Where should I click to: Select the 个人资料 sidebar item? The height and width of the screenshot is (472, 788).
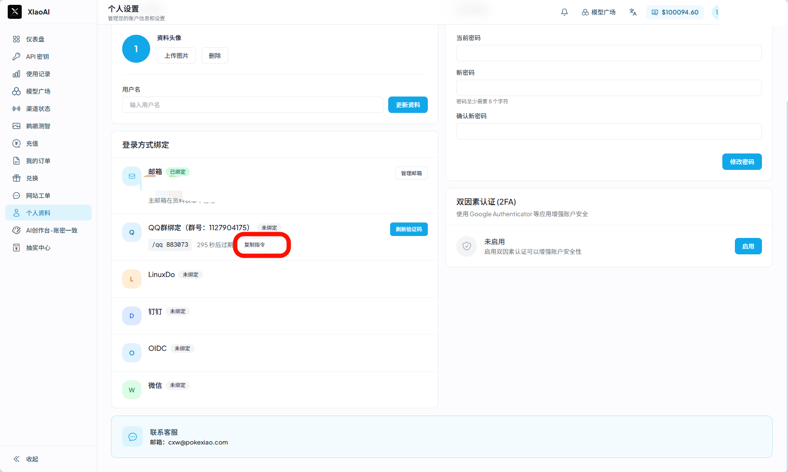click(48, 213)
